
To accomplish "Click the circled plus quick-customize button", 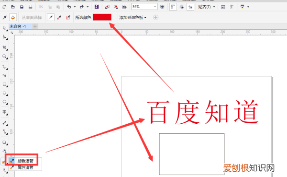I will click(x=155, y=17).
